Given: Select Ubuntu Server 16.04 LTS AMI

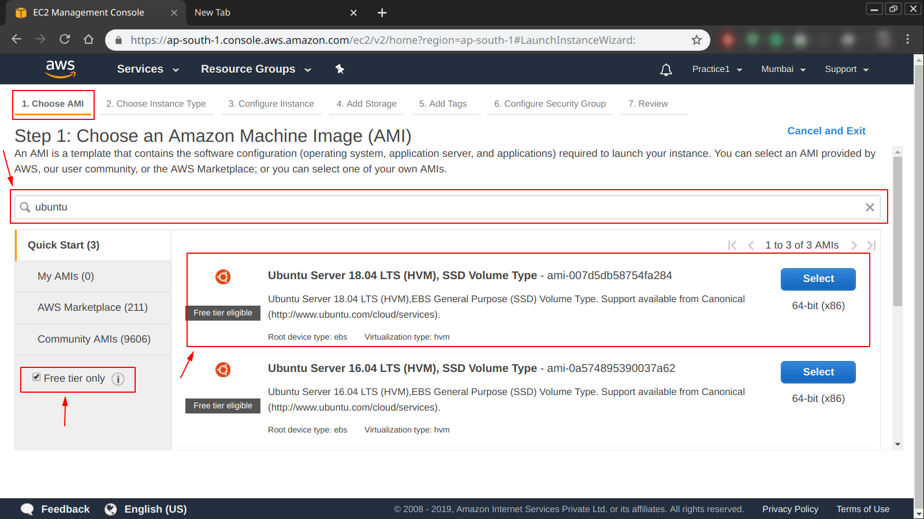Looking at the screenshot, I should pyautogui.click(x=818, y=372).
